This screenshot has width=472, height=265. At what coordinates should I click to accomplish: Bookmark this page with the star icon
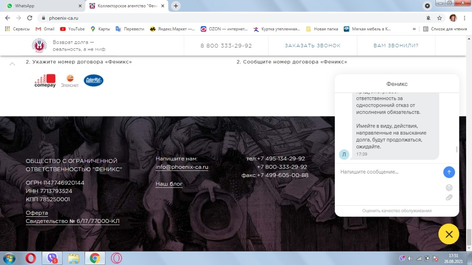click(440, 18)
